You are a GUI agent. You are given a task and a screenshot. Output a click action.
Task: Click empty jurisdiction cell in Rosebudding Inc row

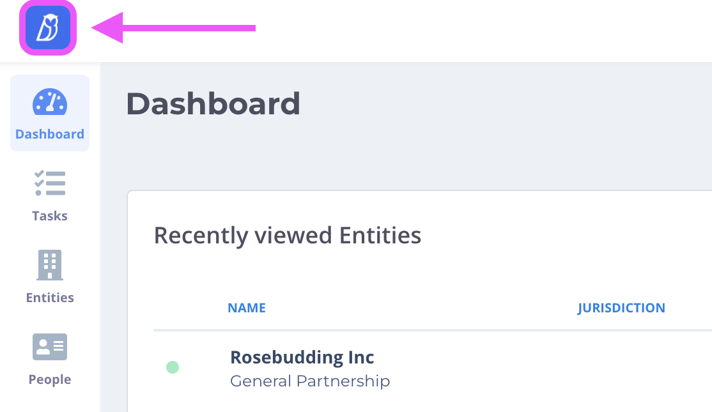coord(621,368)
